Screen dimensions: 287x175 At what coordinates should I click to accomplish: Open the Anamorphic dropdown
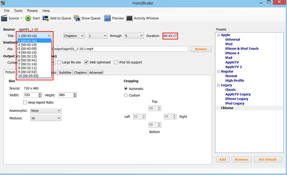point(46,111)
